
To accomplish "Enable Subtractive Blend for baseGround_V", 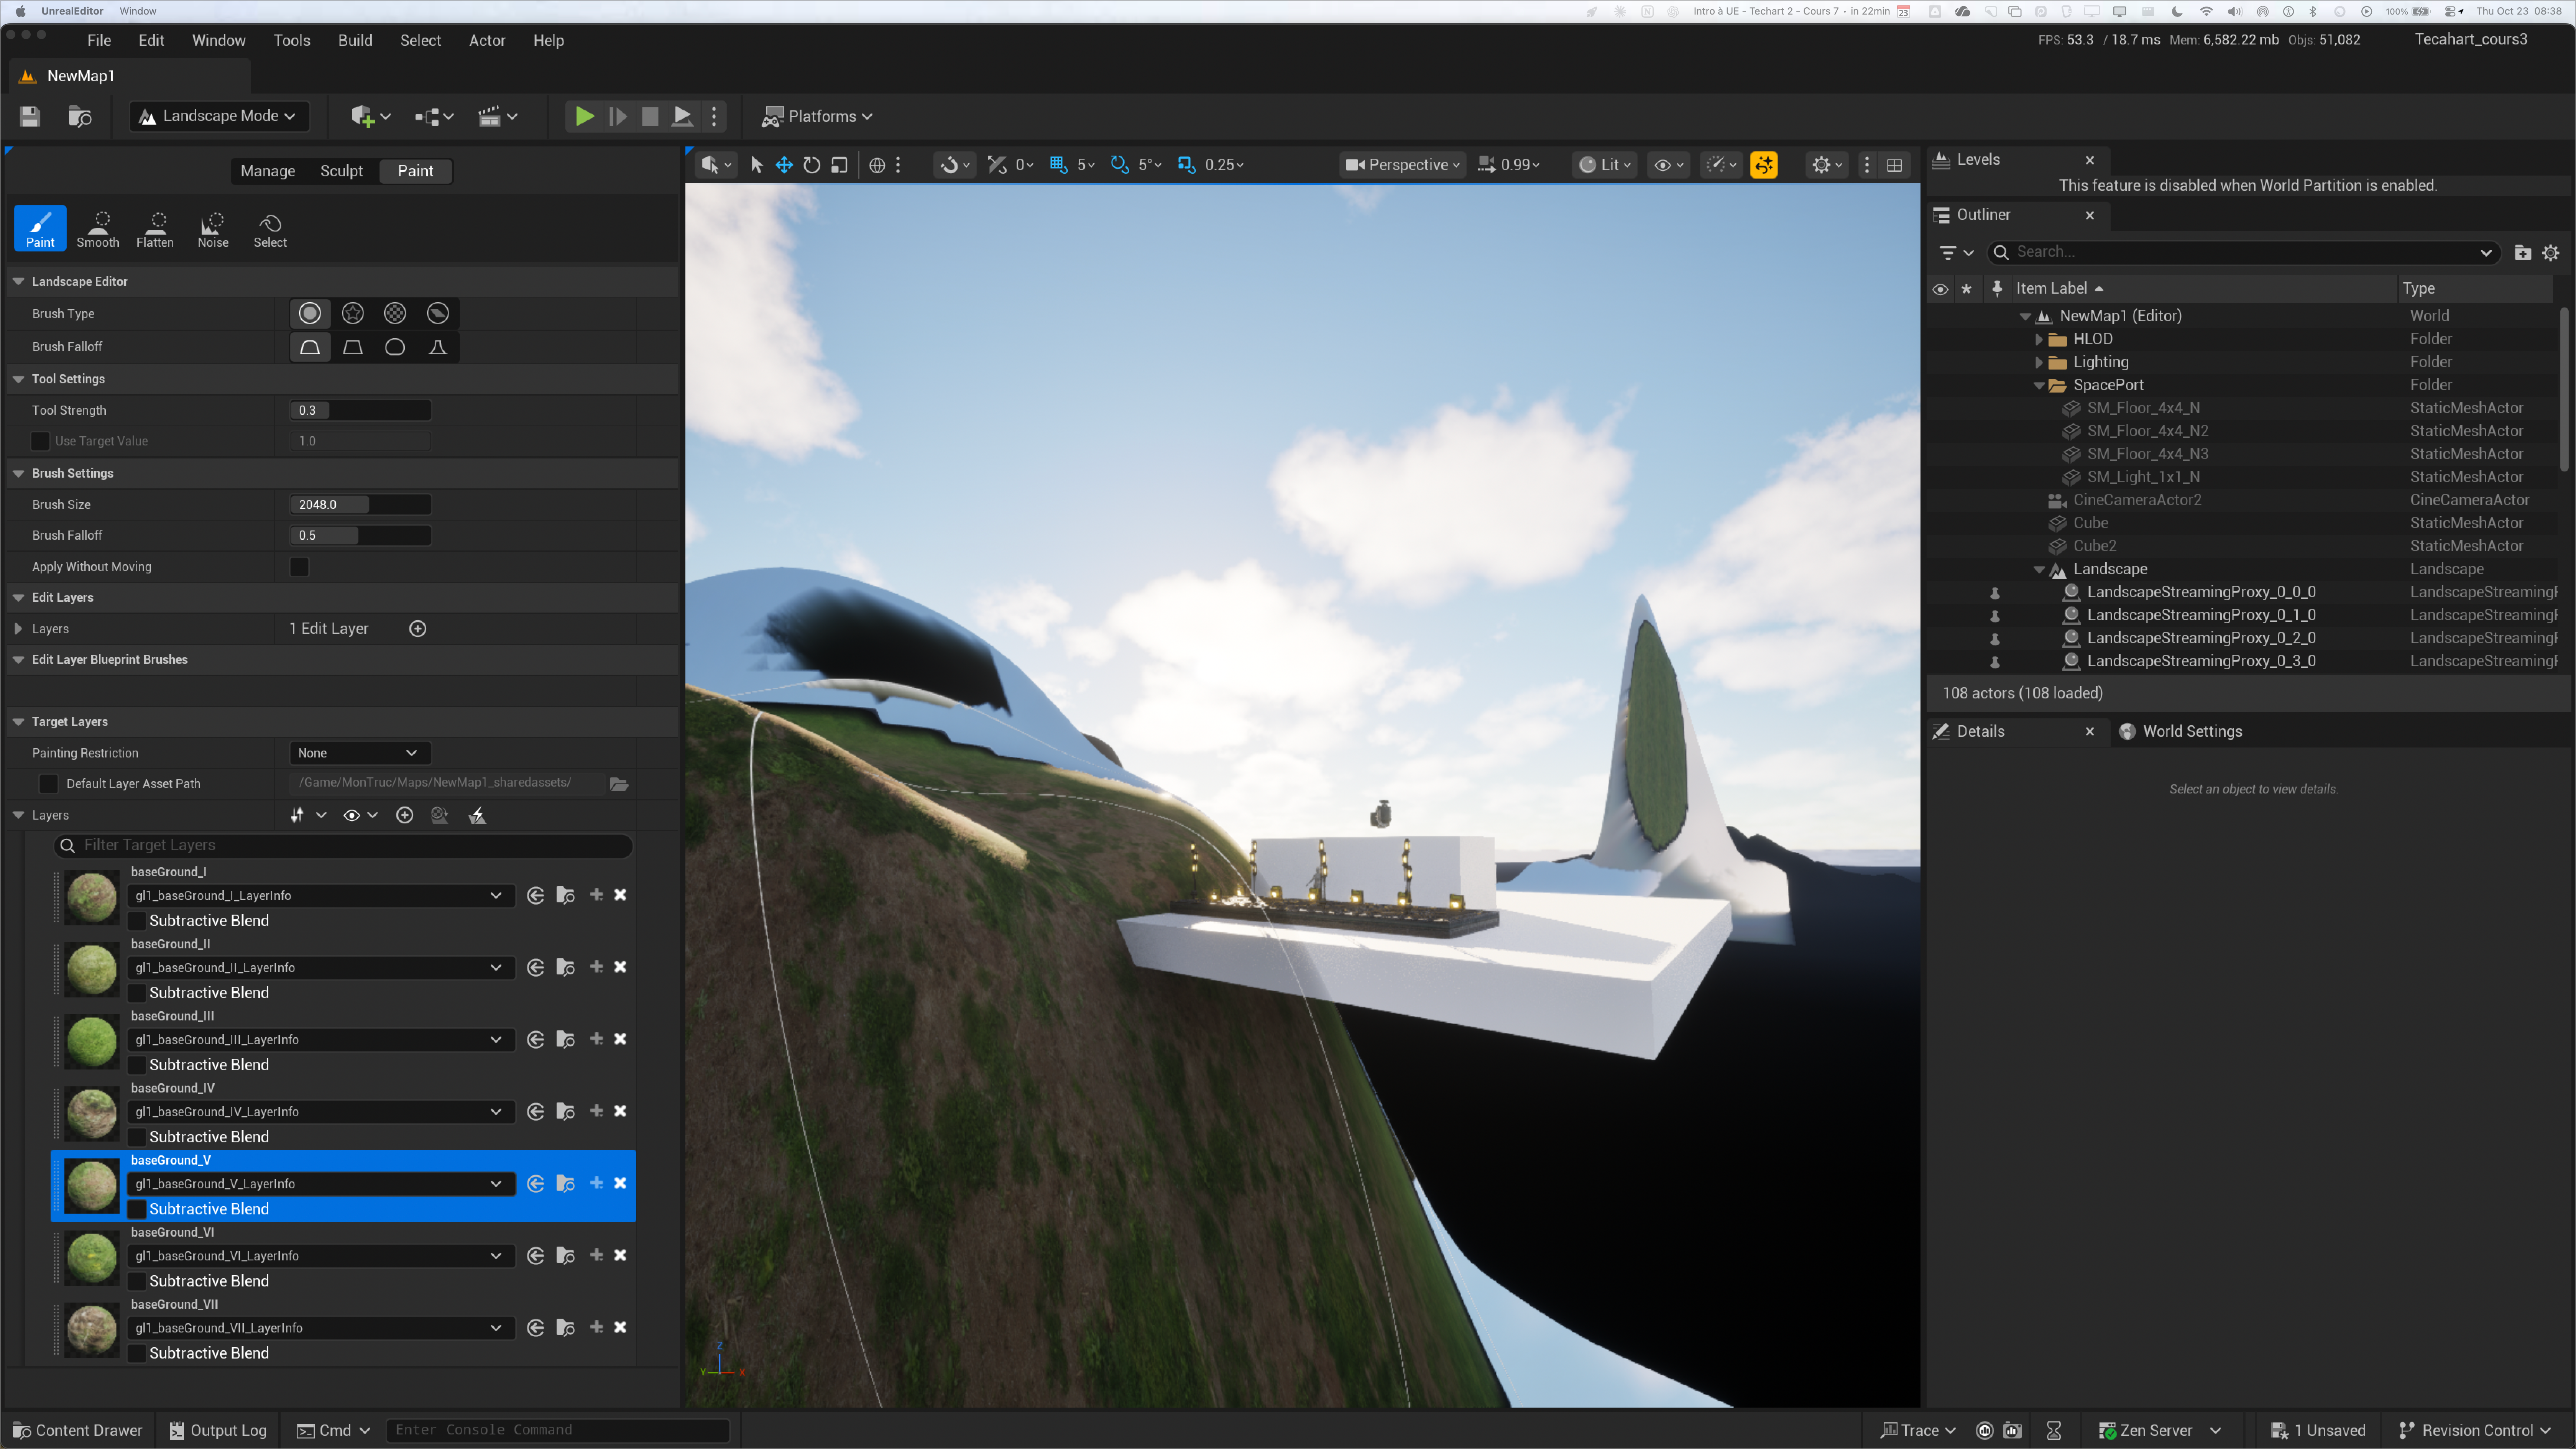I will pyautogui.click(x=137, y=1209).
